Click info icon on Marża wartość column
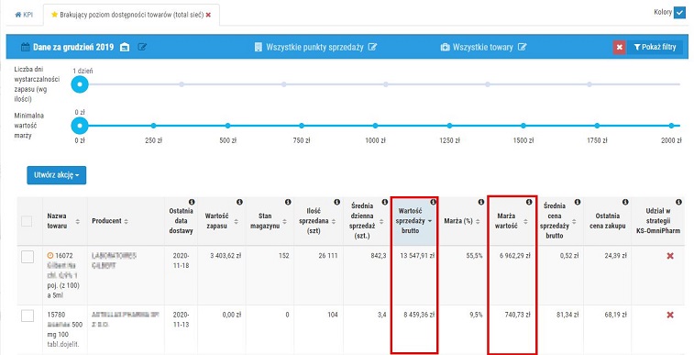 click(x=529, y=202)
